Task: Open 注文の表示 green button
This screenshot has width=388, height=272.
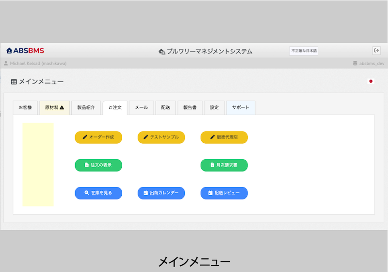Action: pyautogui.click(x=98, y=165)
